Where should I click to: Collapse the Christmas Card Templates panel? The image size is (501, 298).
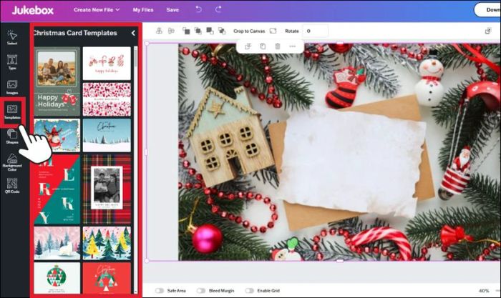pos(133,33)
